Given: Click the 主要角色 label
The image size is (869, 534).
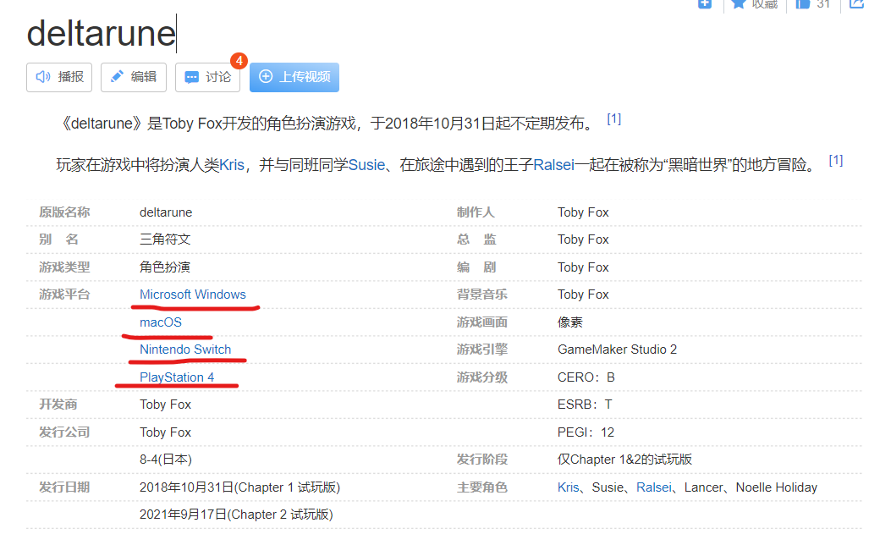Looking at the screenshot, I should click(x=482, y=487).
